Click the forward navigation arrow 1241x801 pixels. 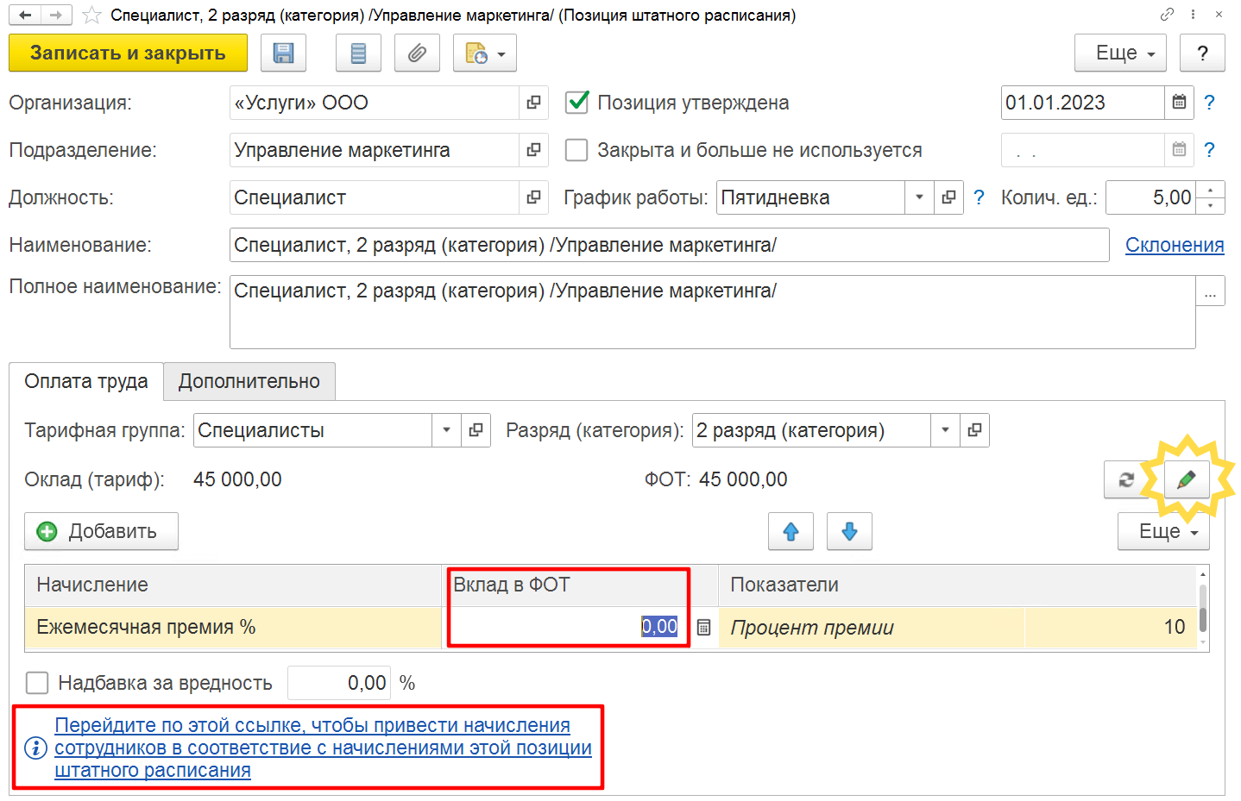[55, 15]
